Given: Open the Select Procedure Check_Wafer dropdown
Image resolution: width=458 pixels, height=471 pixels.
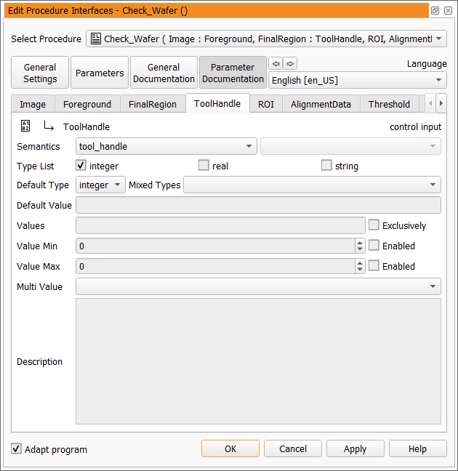Looking at the screenshot, I should tap(266, 39).
